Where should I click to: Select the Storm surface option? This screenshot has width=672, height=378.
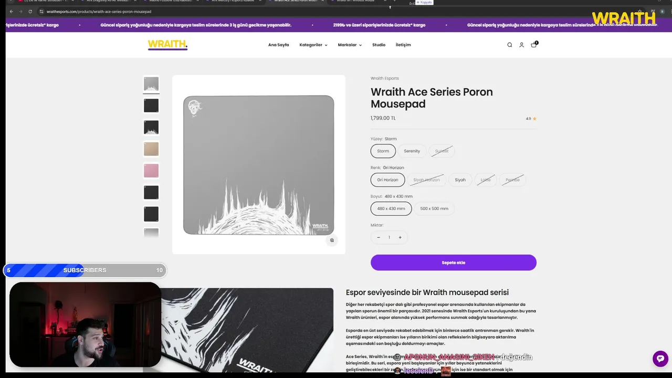click(x=383, y=151)
